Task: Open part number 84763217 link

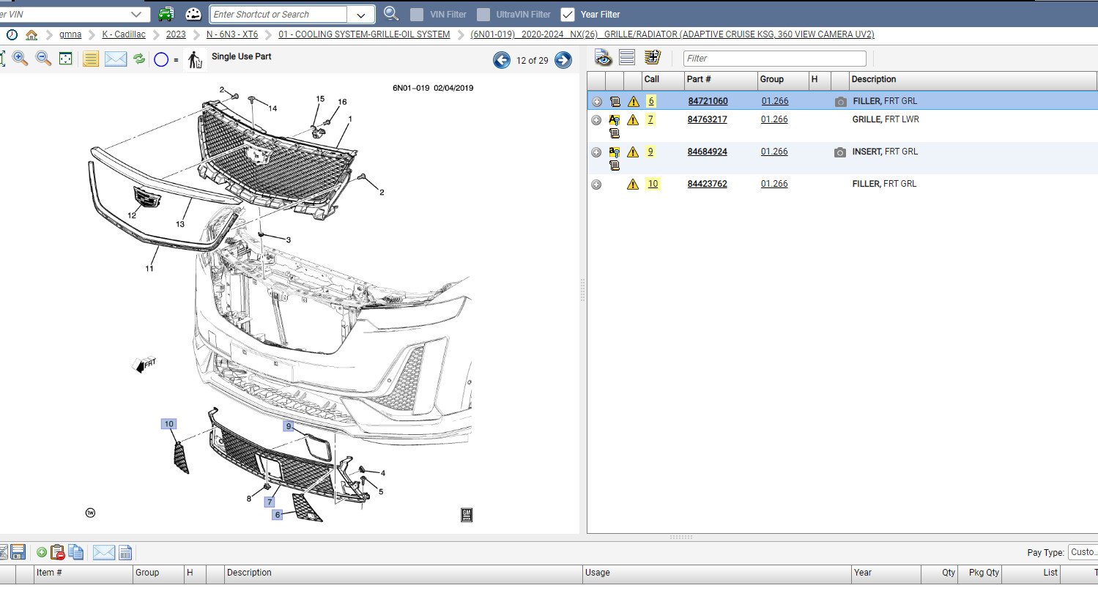Action: 707,119
